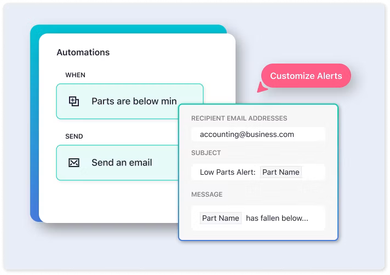This screenshot has width=390, height=275.
Task: Click the envelope email icon
Action: (74, 163)
